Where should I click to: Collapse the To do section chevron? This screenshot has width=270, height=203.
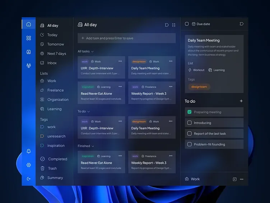pyautogui.click(x=89, y=112)
